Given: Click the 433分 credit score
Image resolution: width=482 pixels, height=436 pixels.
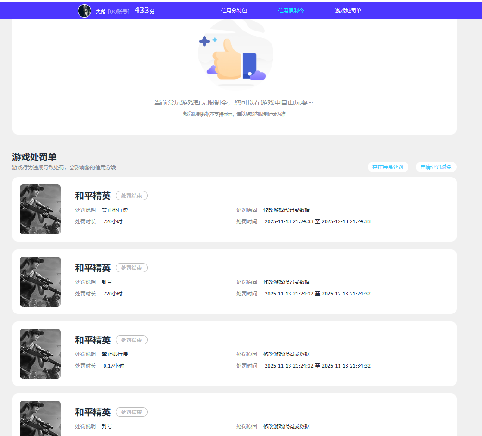Looking at the screenshot, I should tap(145, 11).
